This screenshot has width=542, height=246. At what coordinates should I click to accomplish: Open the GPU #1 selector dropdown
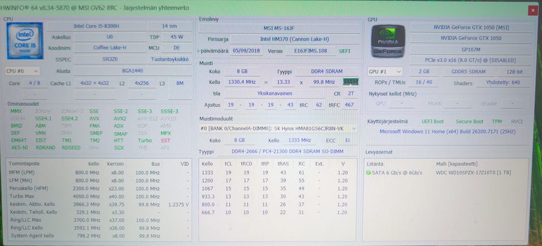click(x=386, y=72)
